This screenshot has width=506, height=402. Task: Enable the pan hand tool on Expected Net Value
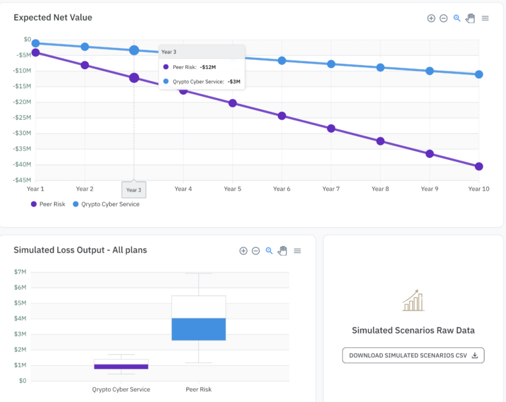pyautogui.click(x=470, y=18)
